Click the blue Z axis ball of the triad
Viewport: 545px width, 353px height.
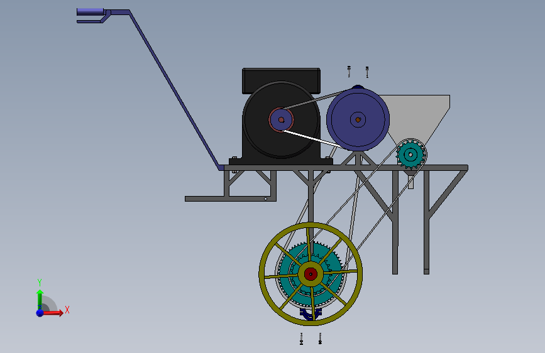(x=40, y=313)
